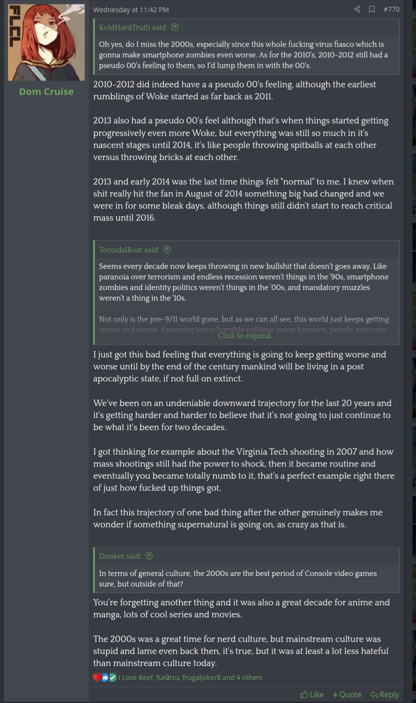Click the up-arrow icon beside Donker said

pyautogui.click(x=149, y=556)
